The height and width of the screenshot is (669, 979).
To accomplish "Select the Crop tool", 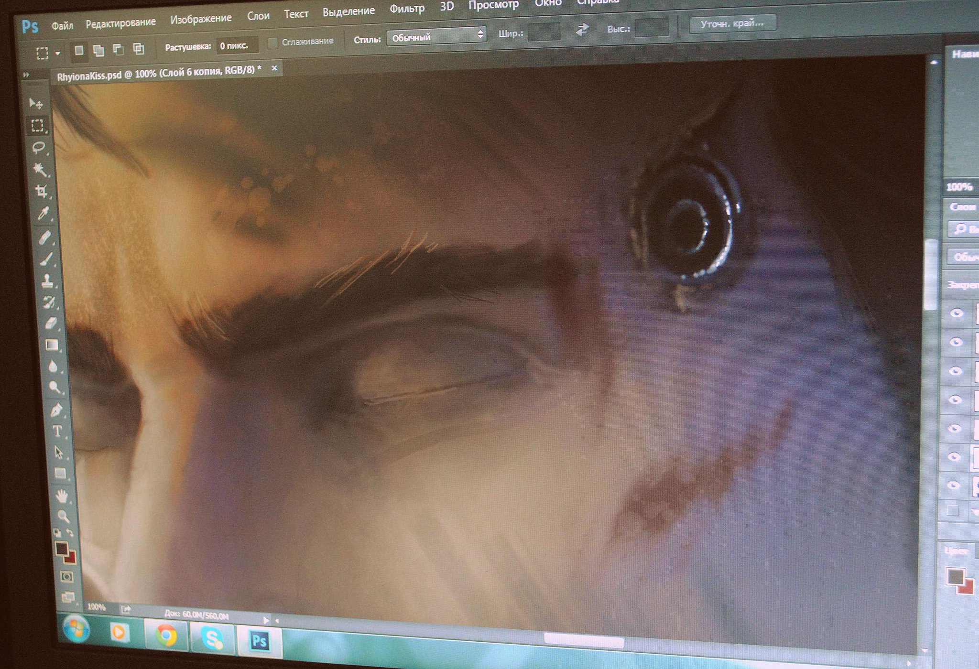I will [x=42, y=192].
